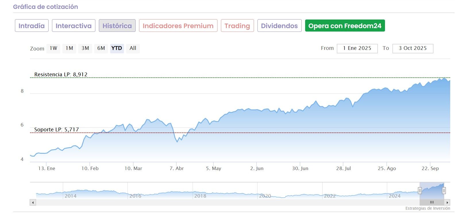Click the From date field

pyautogui.click(x=357, y=48)
